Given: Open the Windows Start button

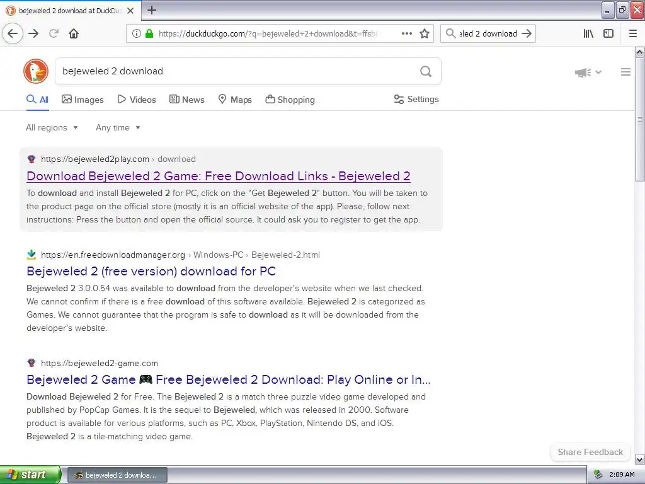Looking at the screenshot, I should pos(30,475).
